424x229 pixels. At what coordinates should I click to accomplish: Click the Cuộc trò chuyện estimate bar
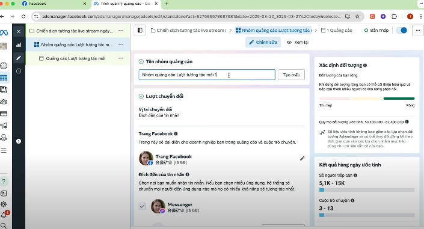pos(367,215)
